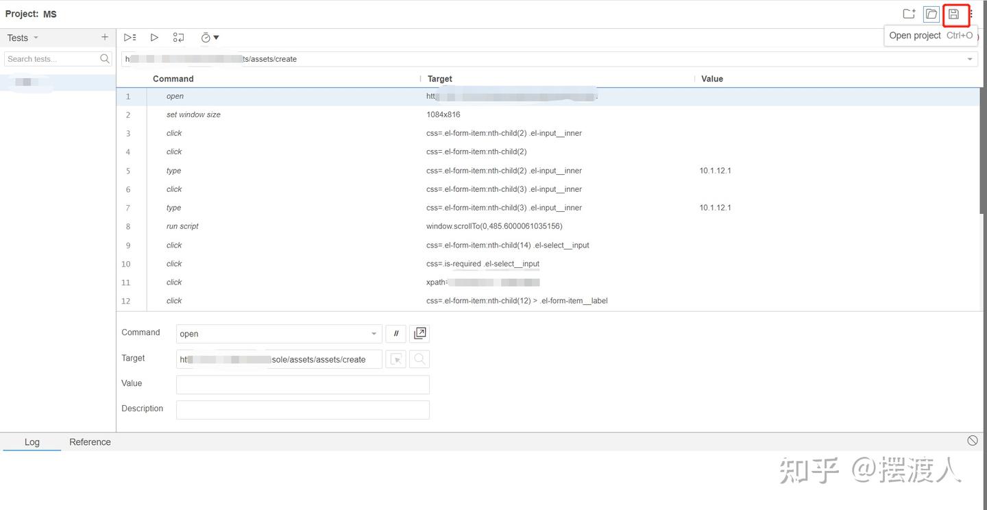Screen dimensions: 987x510
Task: Select the run script command row
Action: click(x=548, y=226)
